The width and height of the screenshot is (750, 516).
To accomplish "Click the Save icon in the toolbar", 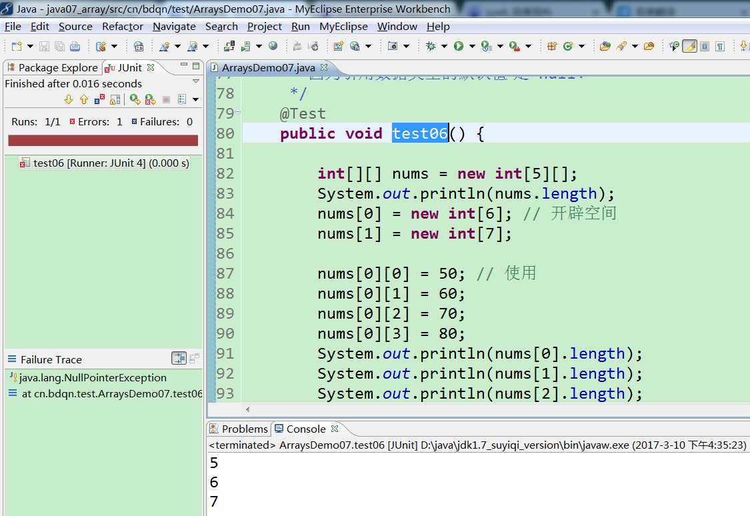I will pos(44,47).
